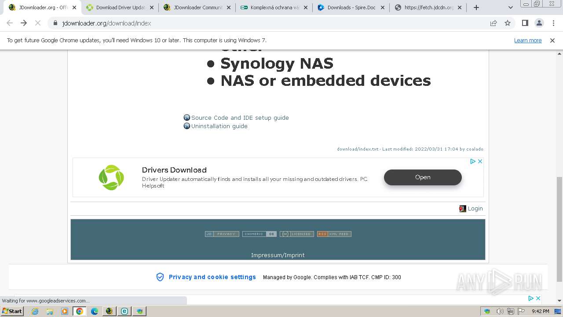
Task: Click the Login link
Action: click(475, 209)
